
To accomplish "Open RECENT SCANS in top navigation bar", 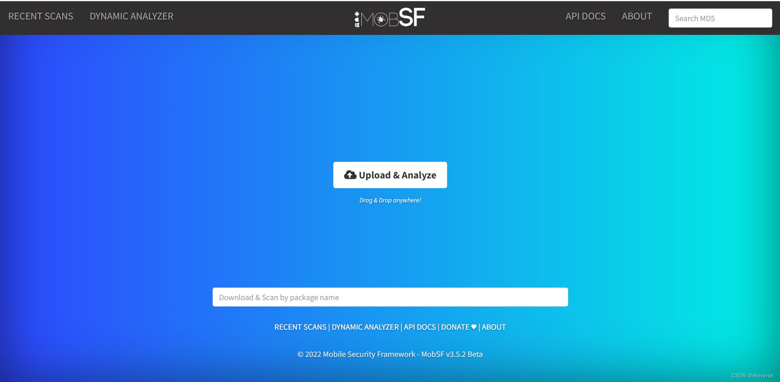I will pos(41,16).
